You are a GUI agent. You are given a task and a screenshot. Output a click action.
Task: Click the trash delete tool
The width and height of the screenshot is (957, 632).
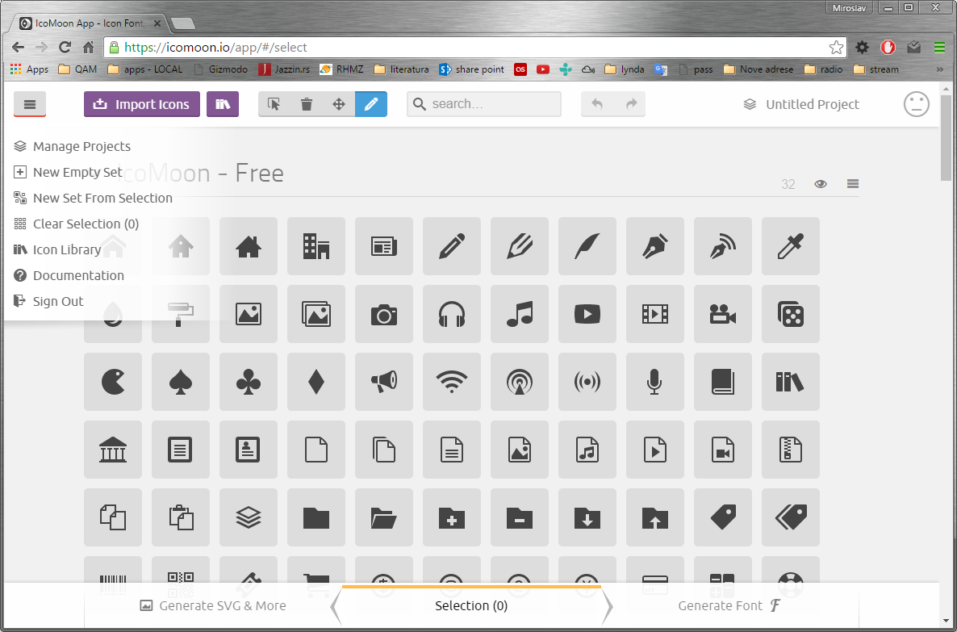click(307, 104)
